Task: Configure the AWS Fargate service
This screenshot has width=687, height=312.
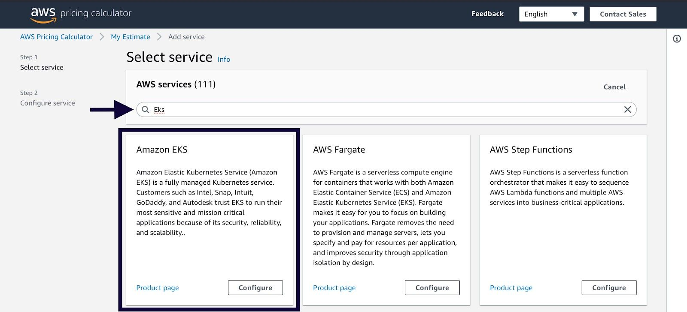Action: [x=432, y=288]
